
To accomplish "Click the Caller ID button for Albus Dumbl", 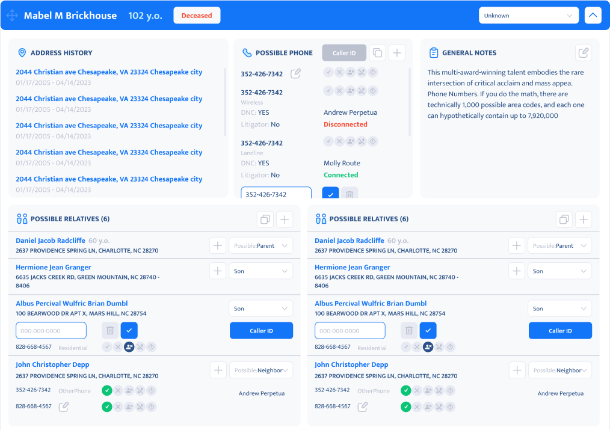I will (x=261, y=330).
